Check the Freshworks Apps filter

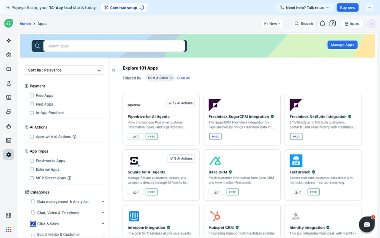click(x=32, y=161)
